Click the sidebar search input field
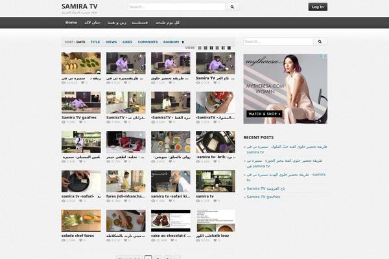This screenshot has height=259, width=389. tap(278, 41)
